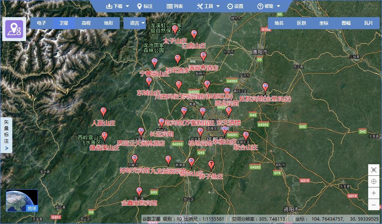This screenshot has height=224, width=382.
Task: Switch to the 地形 terrain tab
Action: [x=109, y=23]
